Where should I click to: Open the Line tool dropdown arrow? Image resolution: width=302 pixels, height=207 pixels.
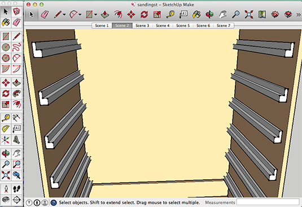coord(64,15)
